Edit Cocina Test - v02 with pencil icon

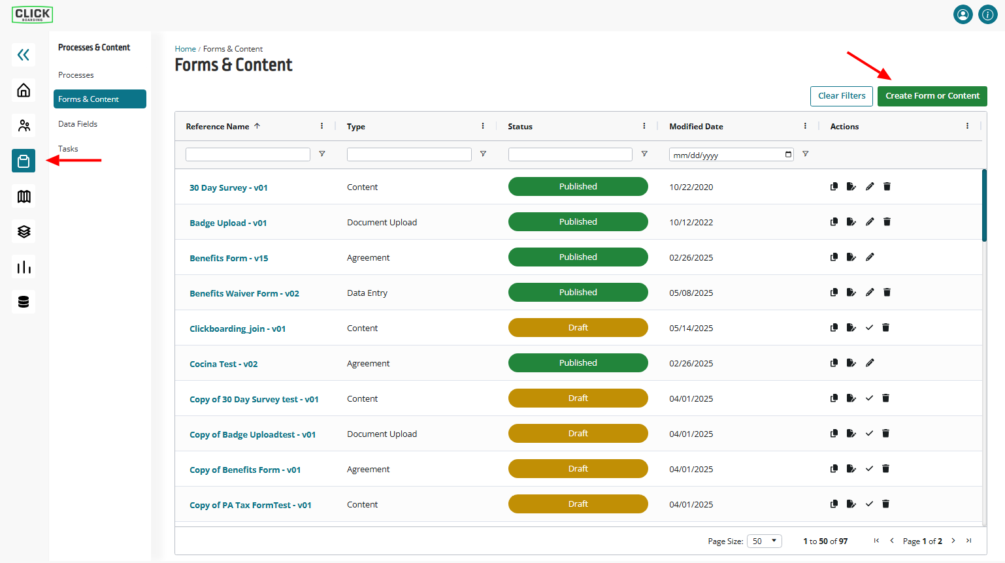(870, 363)
